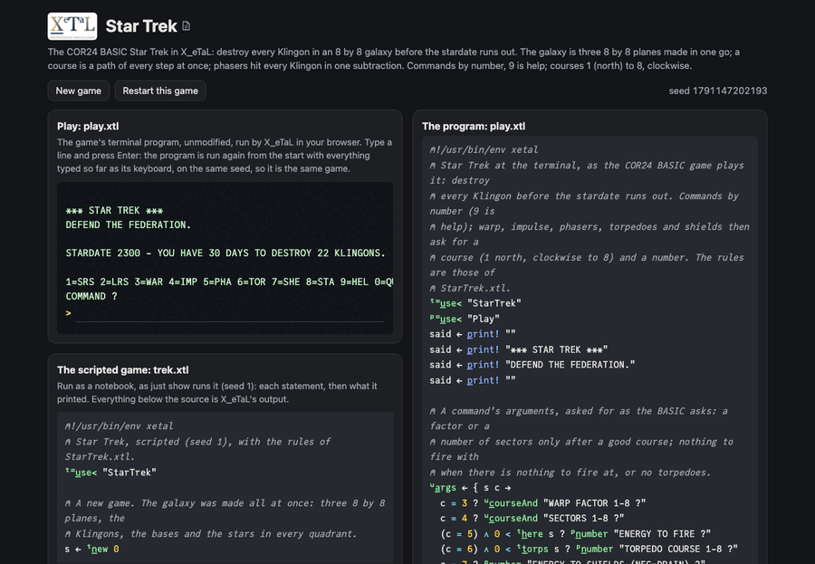This screenshot has width=815, height=564.
Task: Click terminal line "STARDATE 2300 - YOU HAVE 30 DAYS"
Action: [225, 253]
